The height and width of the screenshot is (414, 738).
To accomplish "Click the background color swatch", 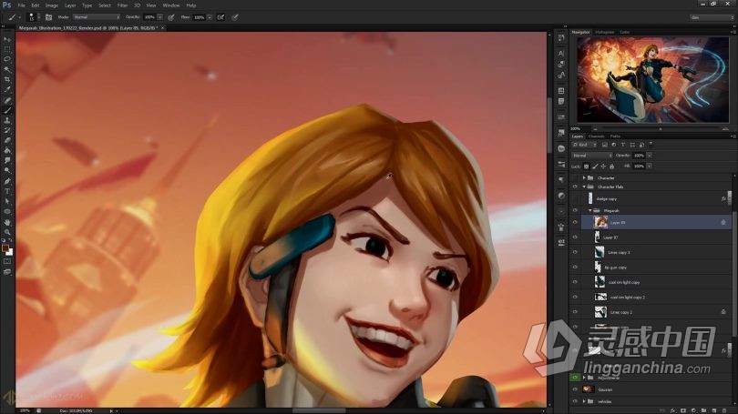I will [9, 252].
